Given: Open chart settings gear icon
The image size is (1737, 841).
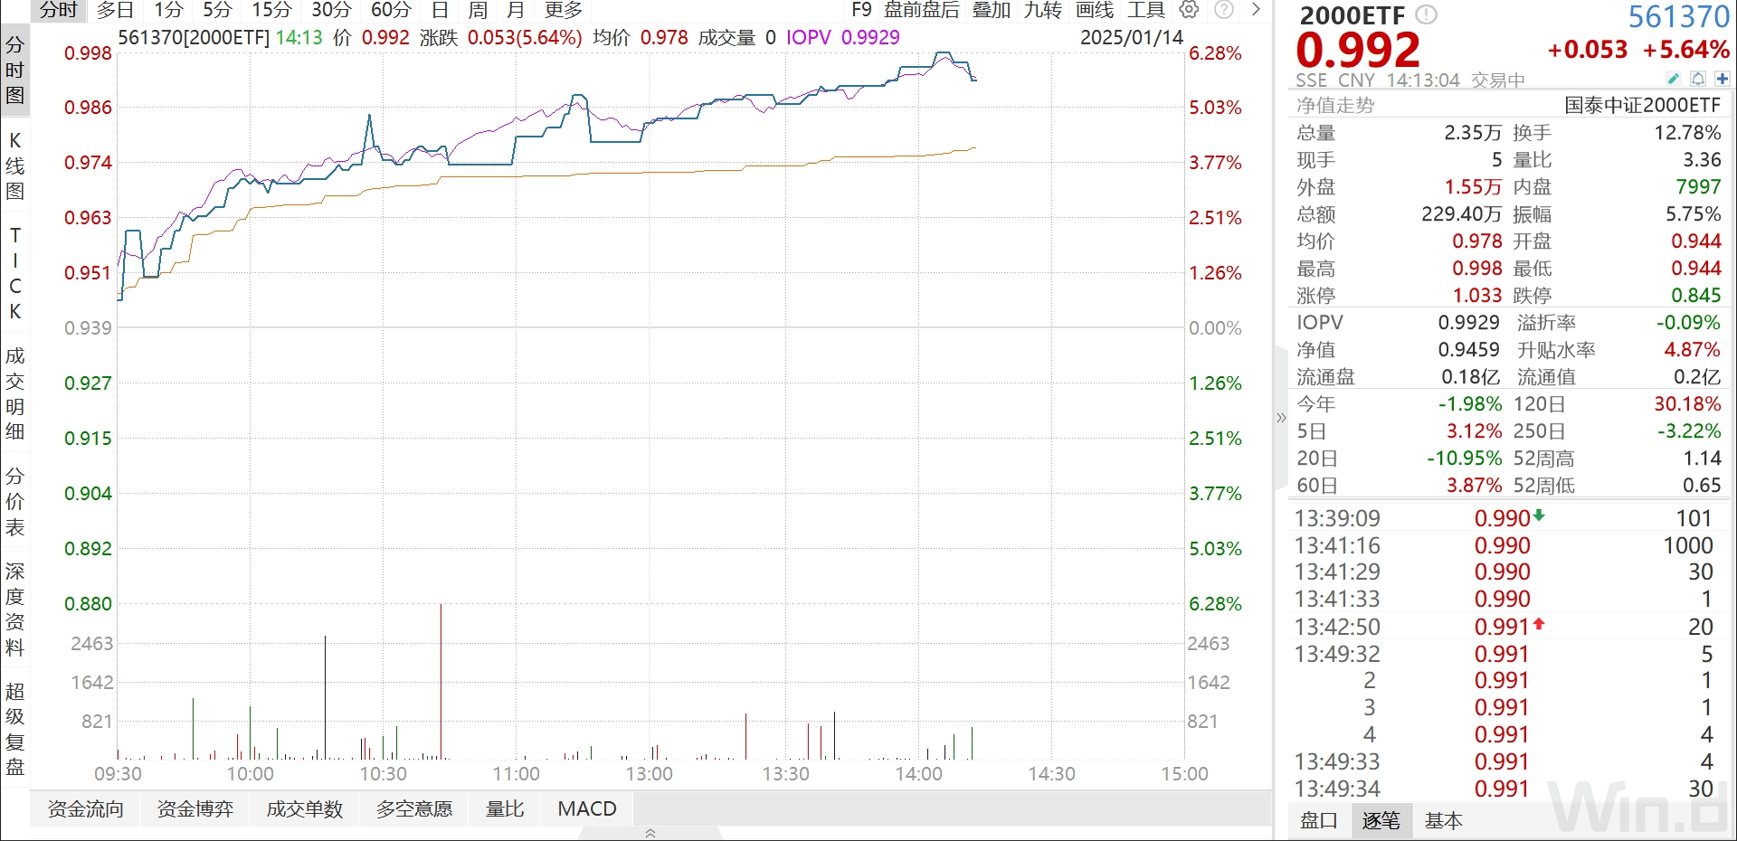Looking at the screenshot, I should [x=1189, y=10].
